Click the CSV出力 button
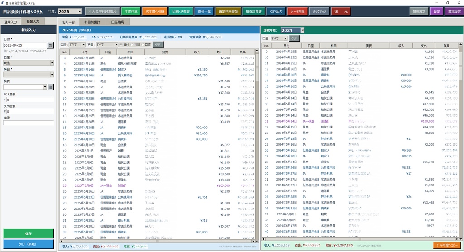 [x=276, y=11]
